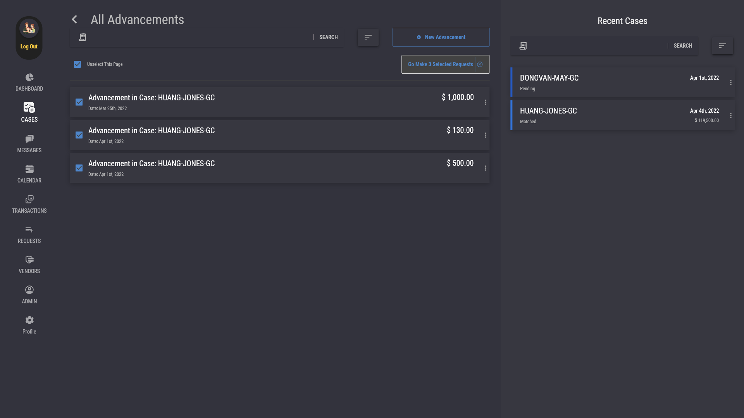Open the Dashboard pie chart icon
The image size is (744, 418).
pyautogui.click(x=29, y=77)
